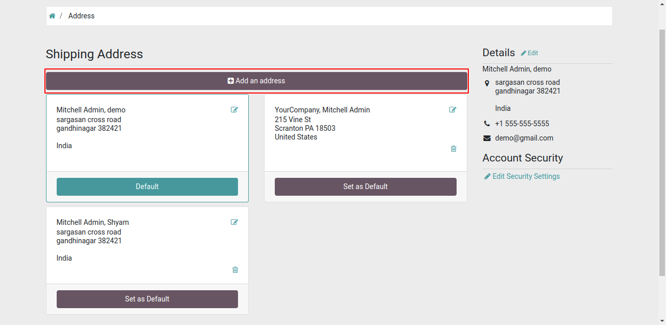Click the Address breadcrumb item

point(81,16)
